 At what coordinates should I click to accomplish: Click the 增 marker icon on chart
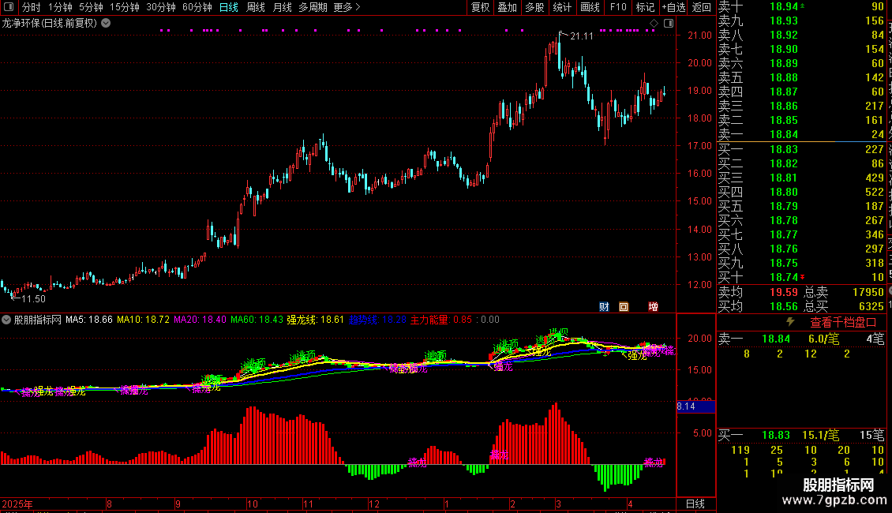pos(653,306)
